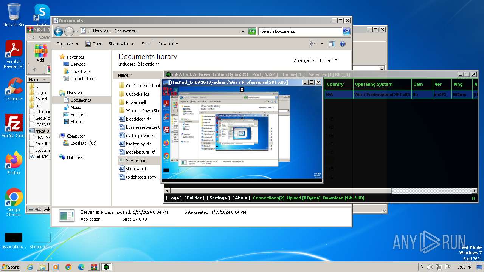Open njRAT About menu
The image size is (484, 272).
241,198
